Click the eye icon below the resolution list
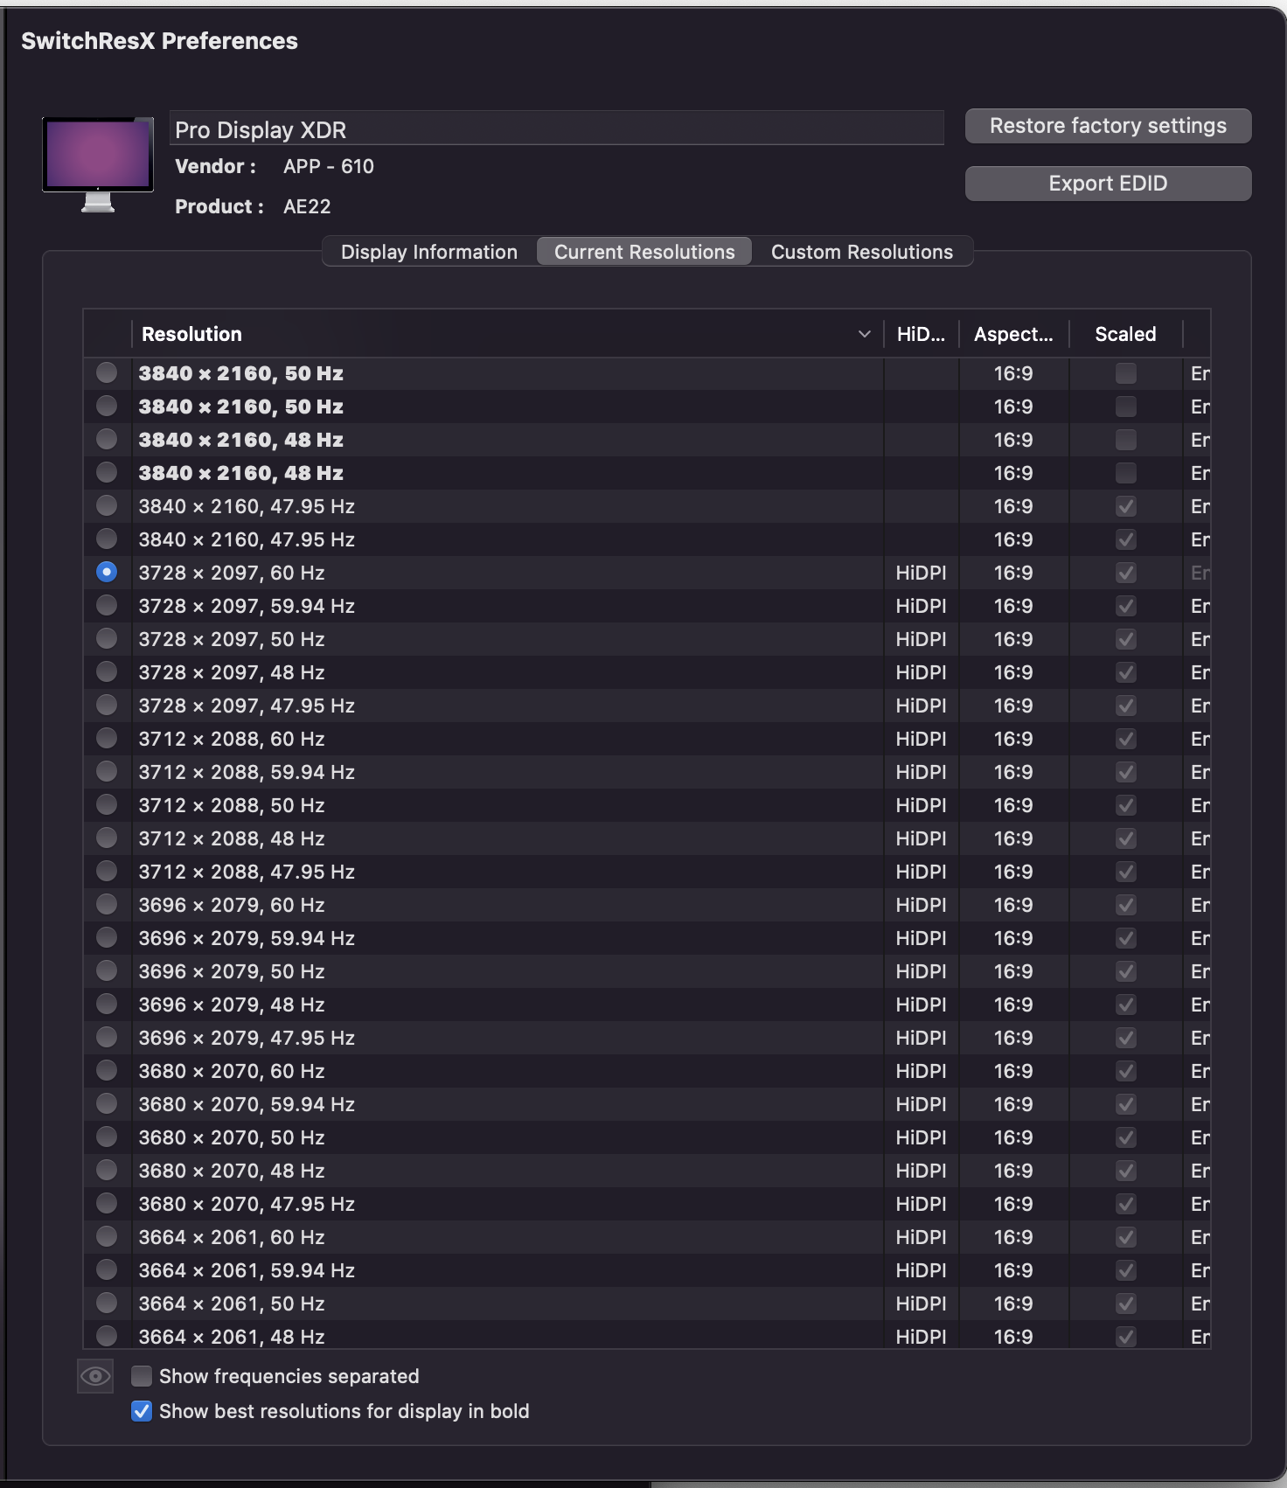The width and height of the screenshot is (1287, 1488). click(x=95, y=1376)
